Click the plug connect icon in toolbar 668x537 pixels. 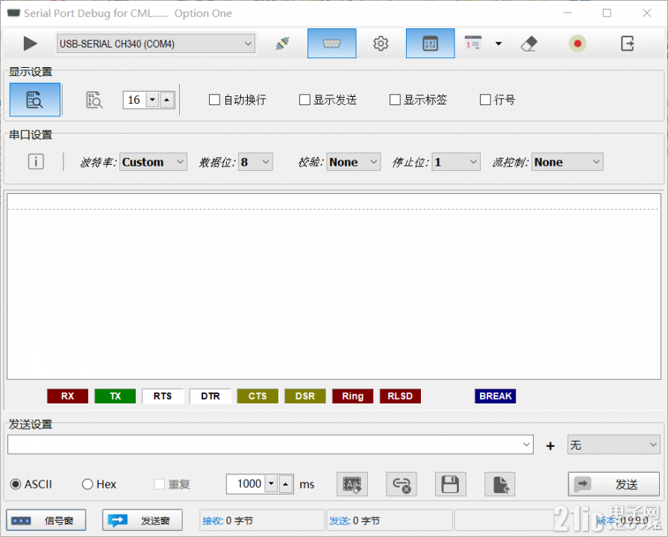point(282,43)
